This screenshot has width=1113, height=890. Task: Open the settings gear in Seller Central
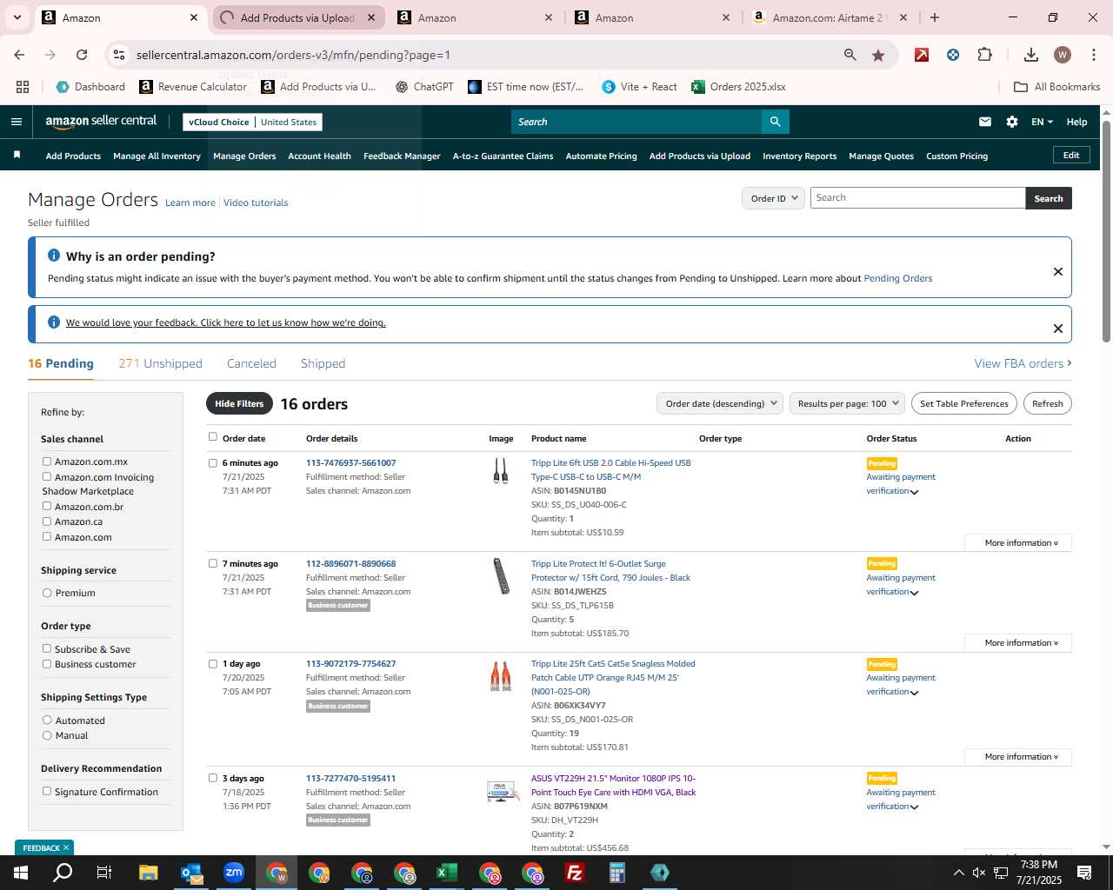pos(1012,122)
